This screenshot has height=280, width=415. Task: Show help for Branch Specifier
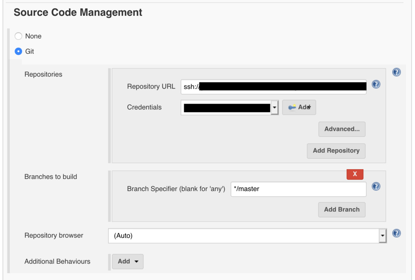point(376,186)
